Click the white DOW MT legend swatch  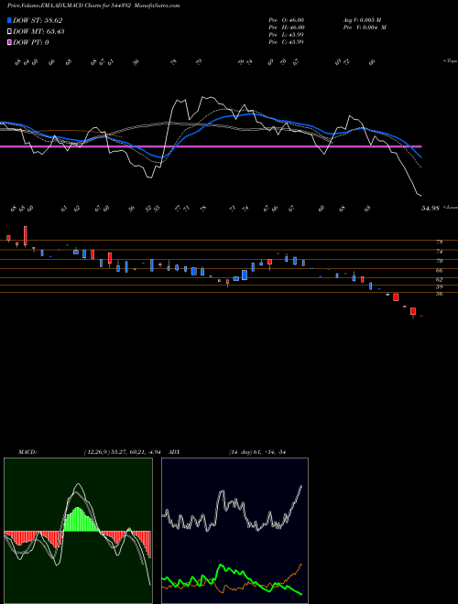pyautogui.click(x=9, y=32)
